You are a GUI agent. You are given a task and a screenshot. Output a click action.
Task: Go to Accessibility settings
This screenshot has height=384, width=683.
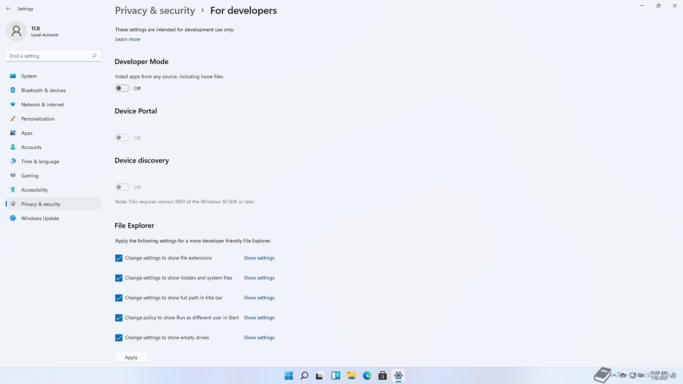pos(53,190)
